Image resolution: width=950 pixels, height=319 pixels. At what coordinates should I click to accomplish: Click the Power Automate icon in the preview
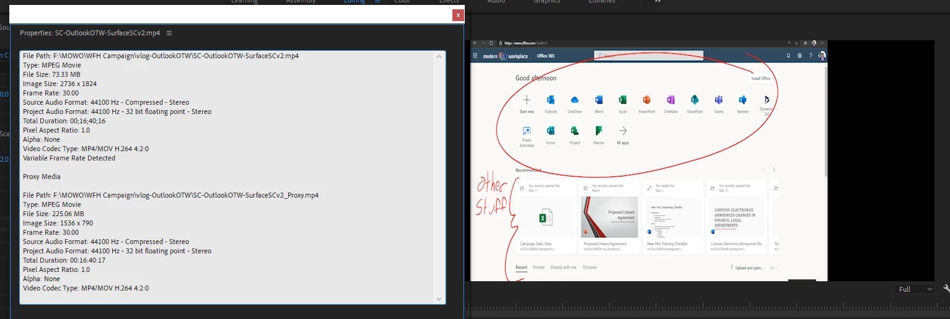point(527,131)
